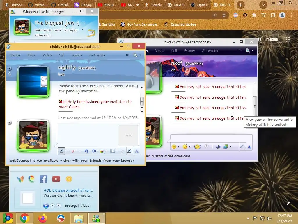Open Photos tab in nightly chat
Screen dimensions: 298x224
coord(15,55)
